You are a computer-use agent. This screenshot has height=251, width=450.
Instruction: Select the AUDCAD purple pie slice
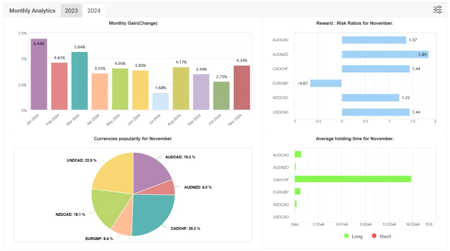(x=152, y=171)
